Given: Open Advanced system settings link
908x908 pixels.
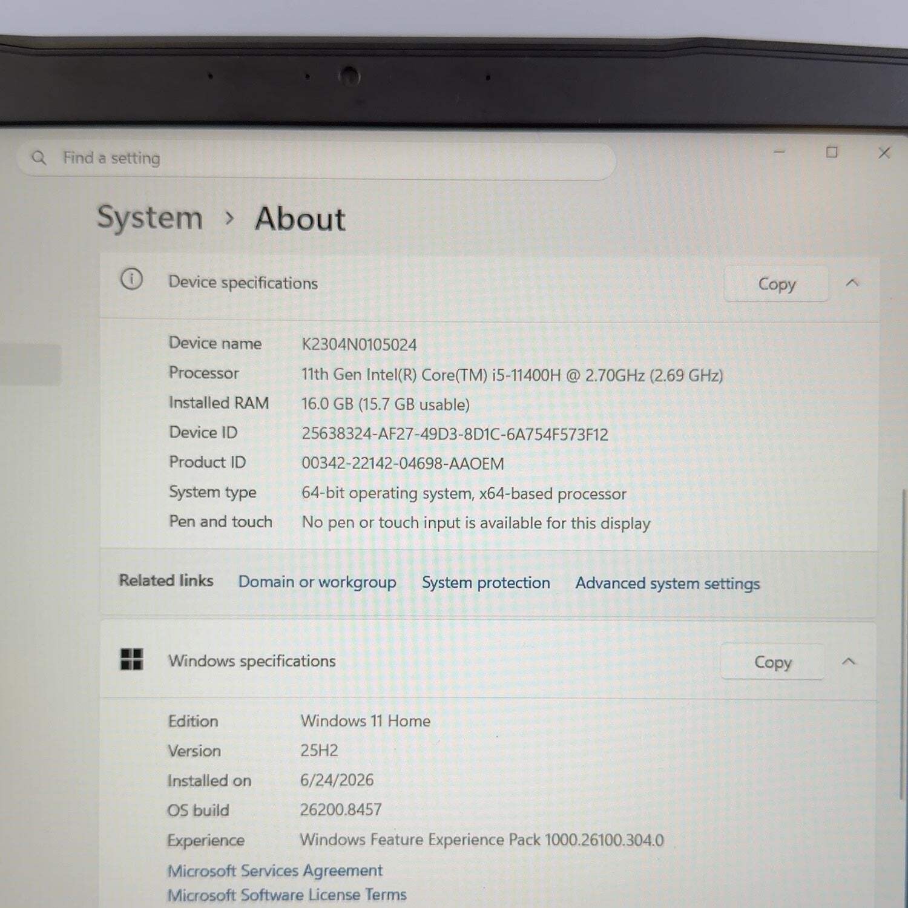Looking at the screenshot, I should 668,584.
